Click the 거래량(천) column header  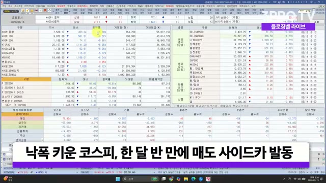tap(121, 27)
